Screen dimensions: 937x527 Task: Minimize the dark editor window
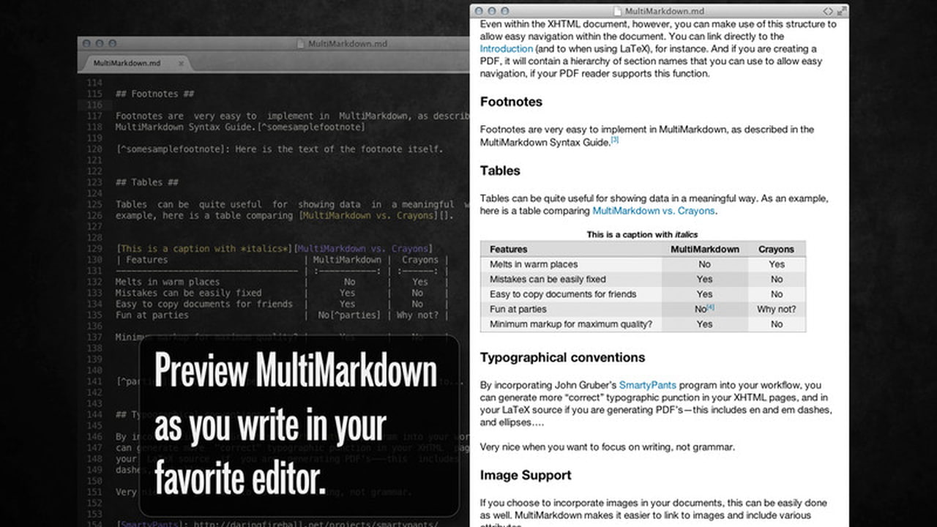coord(99,44)
